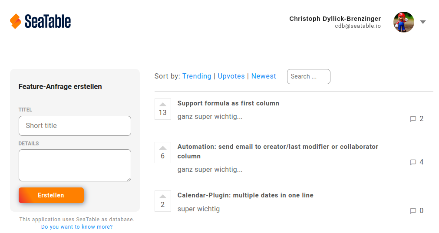Upvote the Automation send email request

(163, 148)
